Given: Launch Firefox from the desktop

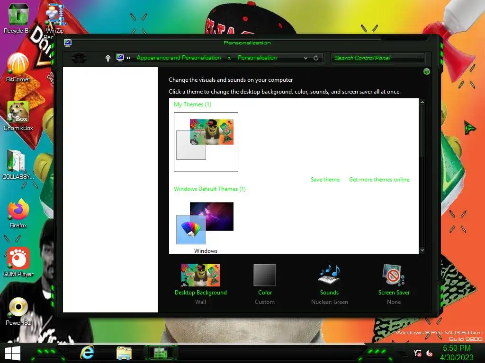Looking at the screenshot, I should click(x=18, y=213).
